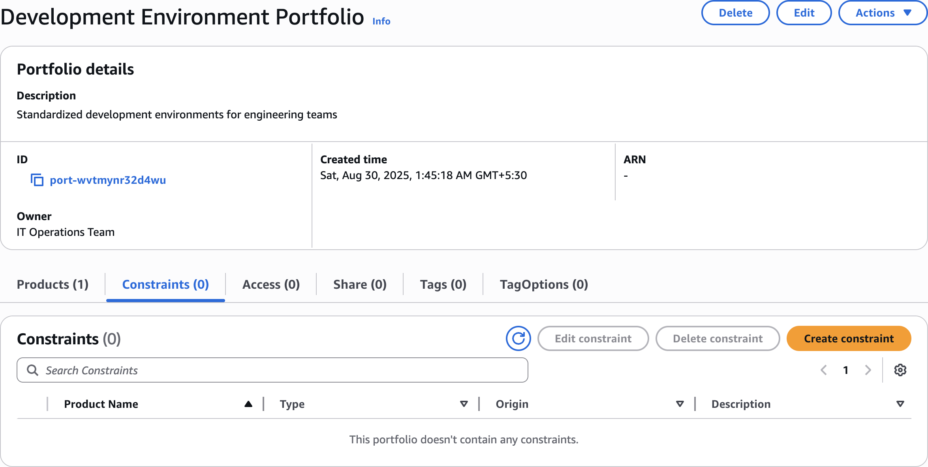928x467 pixels.
Task: Click the search magnifier icon
Action: pyautogui.click(x=32, y=370)
